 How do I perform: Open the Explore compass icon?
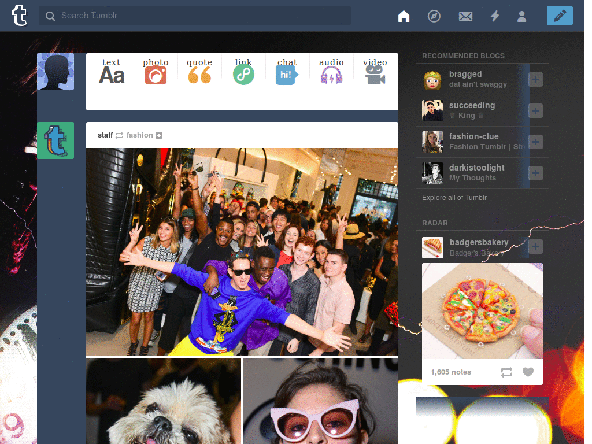[x=434, y=16]
